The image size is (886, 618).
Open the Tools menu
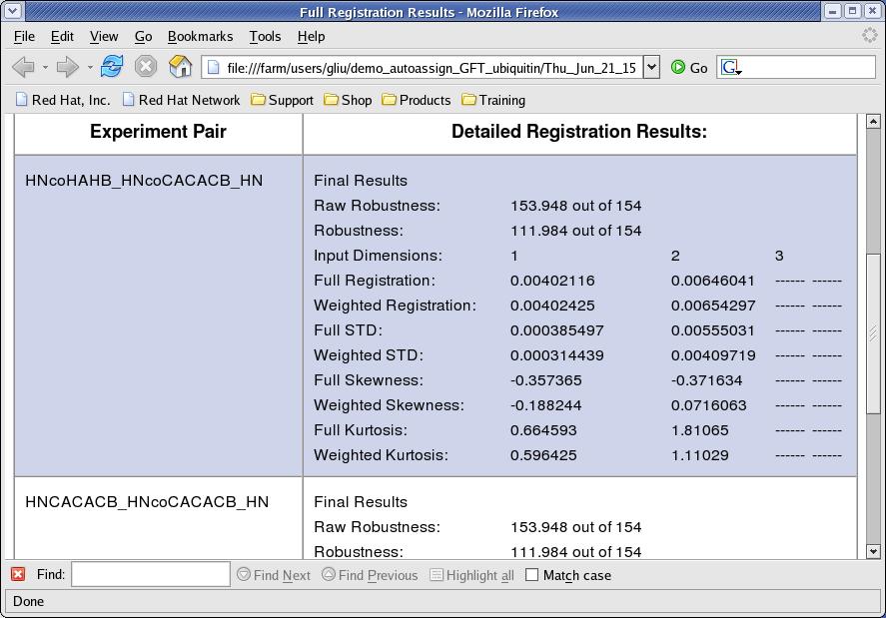265,36
